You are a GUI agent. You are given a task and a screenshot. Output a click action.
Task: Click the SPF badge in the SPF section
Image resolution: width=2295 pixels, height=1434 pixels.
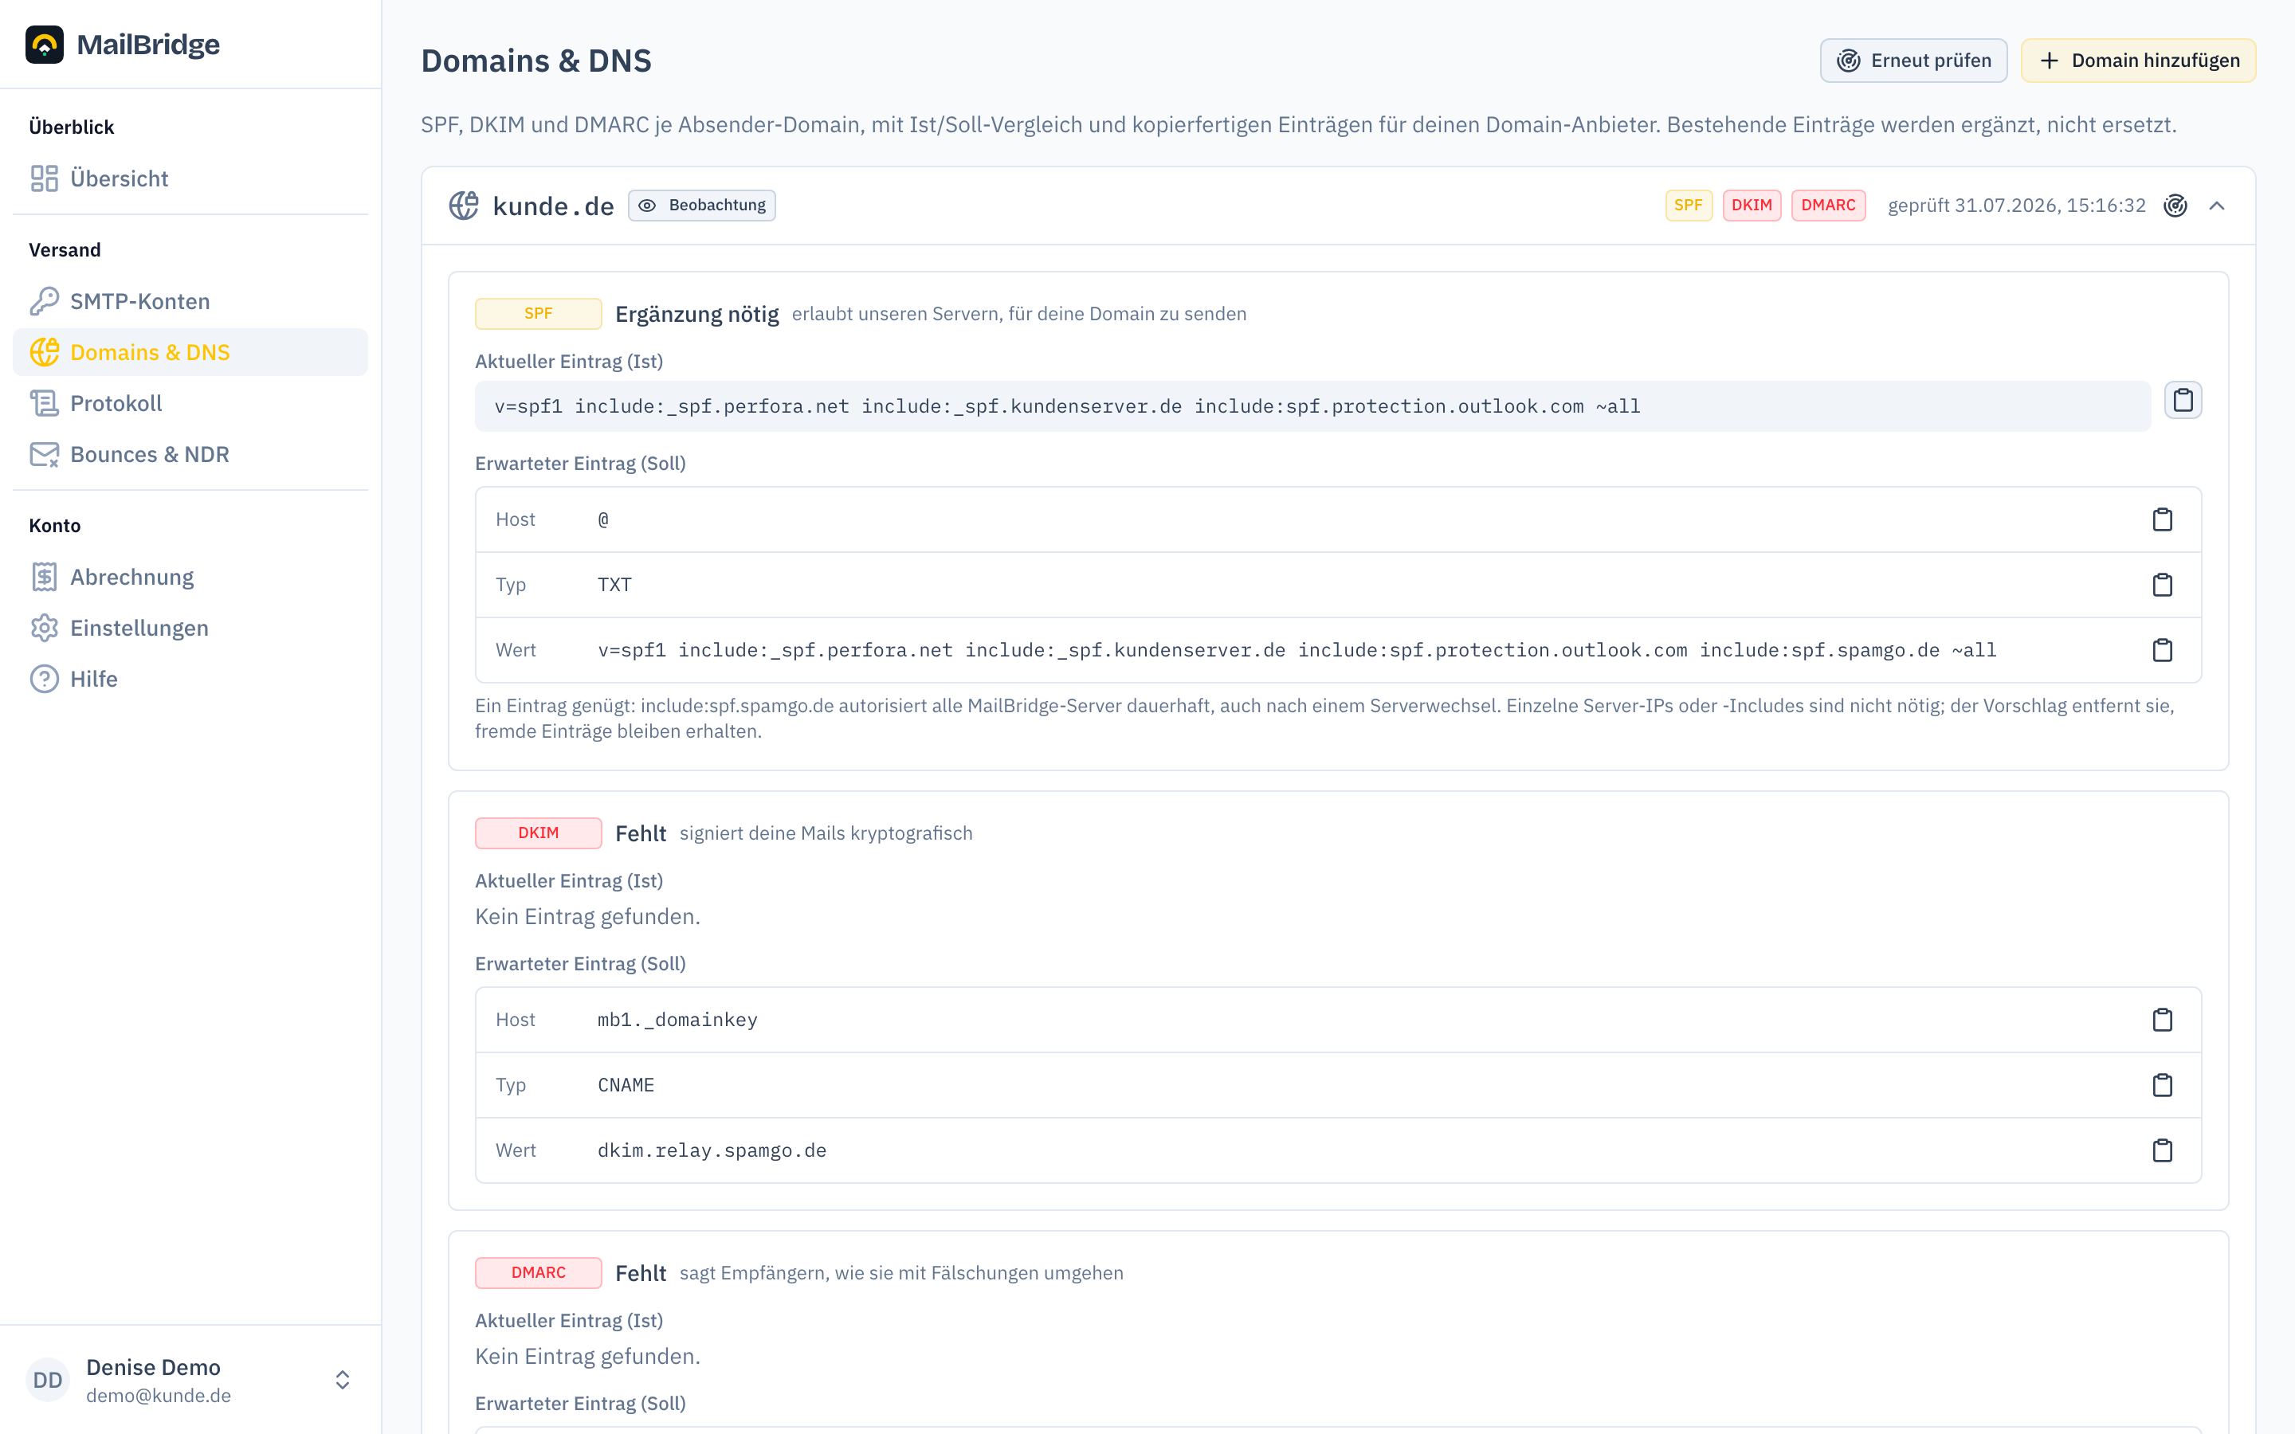point(538,313)
